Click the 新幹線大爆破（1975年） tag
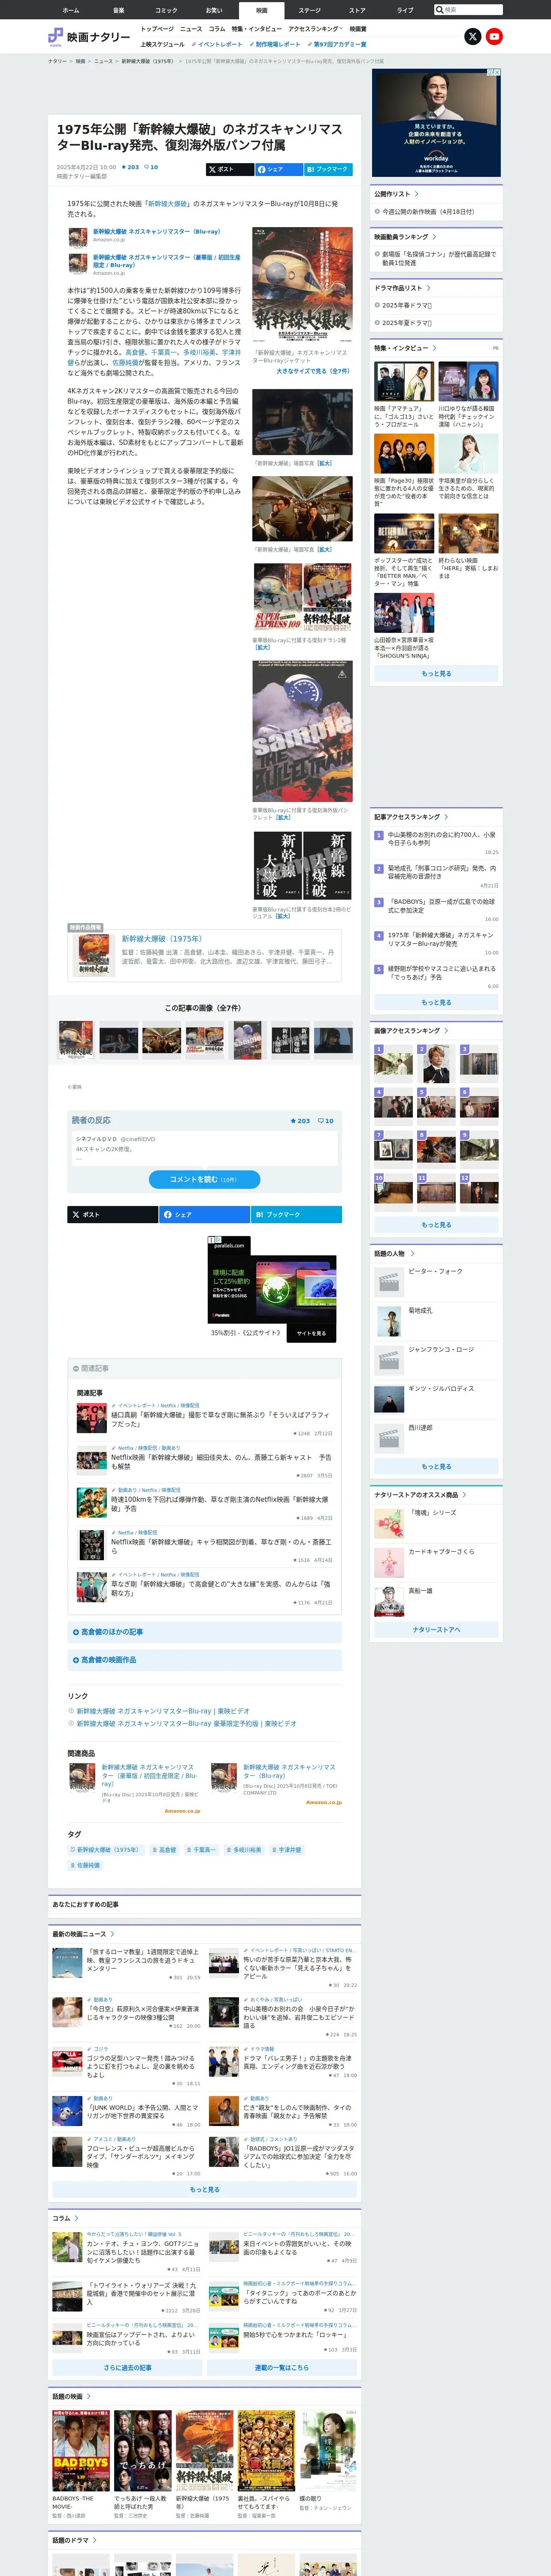Screen dimensions: 551x2576 [x=105, y=1850]
